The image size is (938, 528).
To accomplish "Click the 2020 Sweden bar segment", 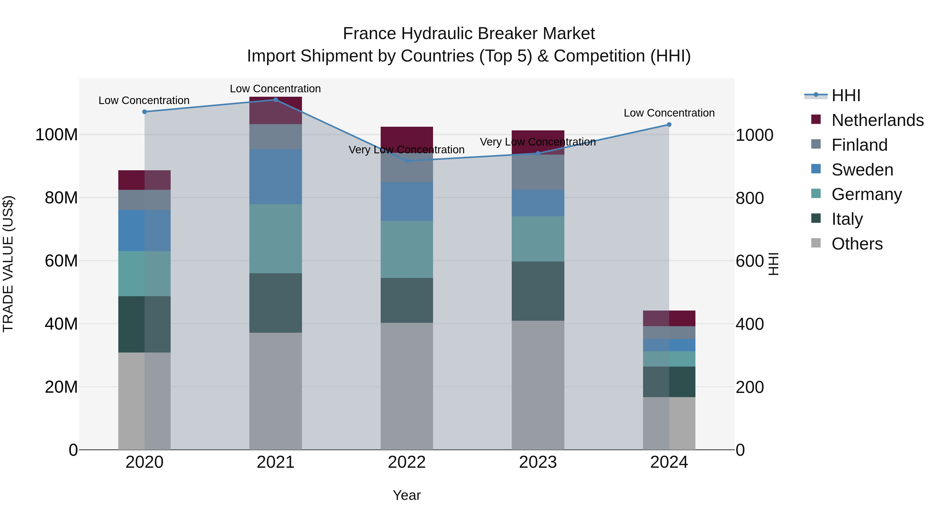I will 145,230.
